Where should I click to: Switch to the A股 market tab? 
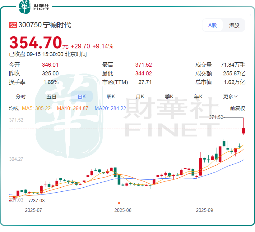pos(212,25)
